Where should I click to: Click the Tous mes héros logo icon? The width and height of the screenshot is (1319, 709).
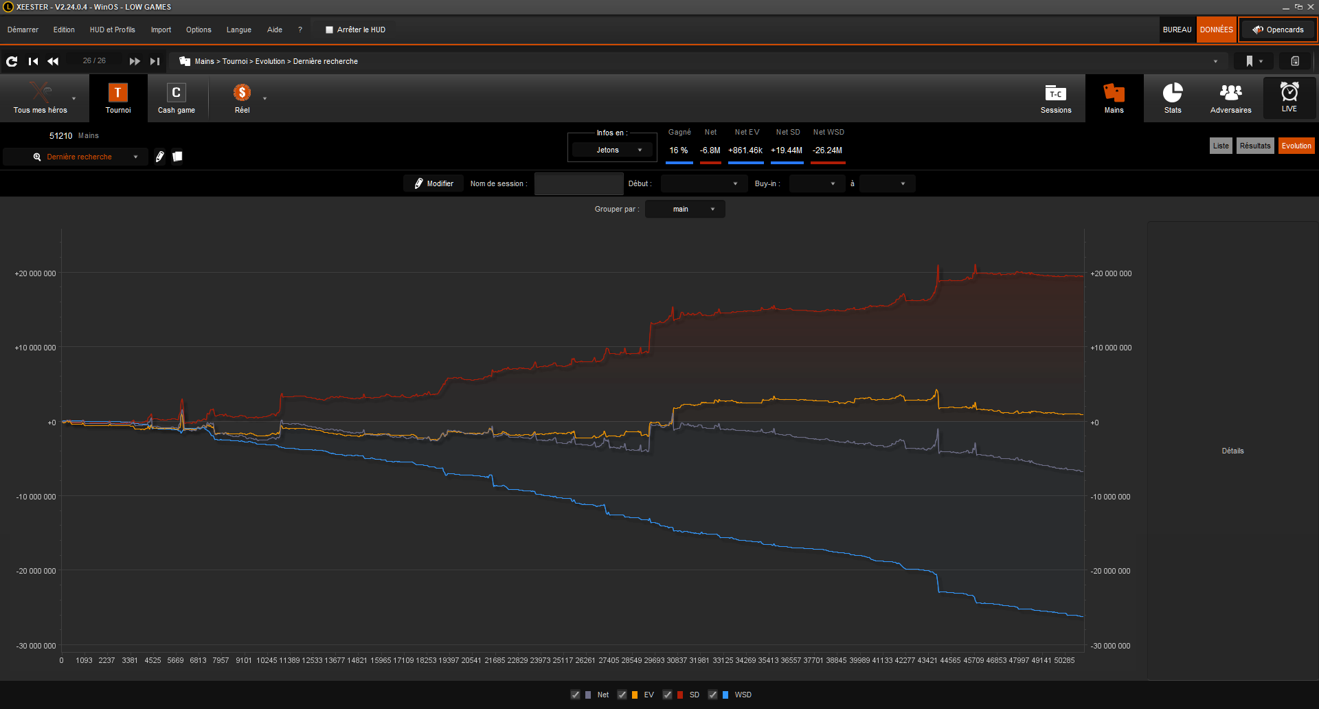coord(41,92)
